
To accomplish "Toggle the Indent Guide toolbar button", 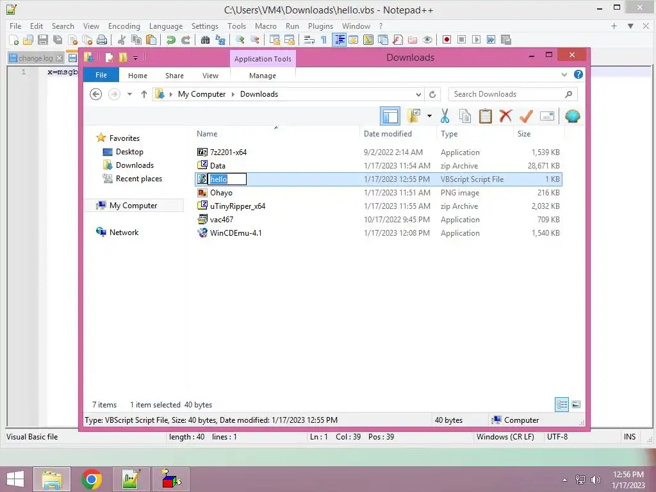I will point(339,40).
